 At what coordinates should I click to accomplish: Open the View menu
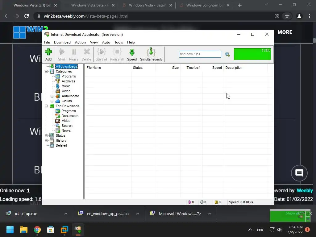(x=94, y=42)
